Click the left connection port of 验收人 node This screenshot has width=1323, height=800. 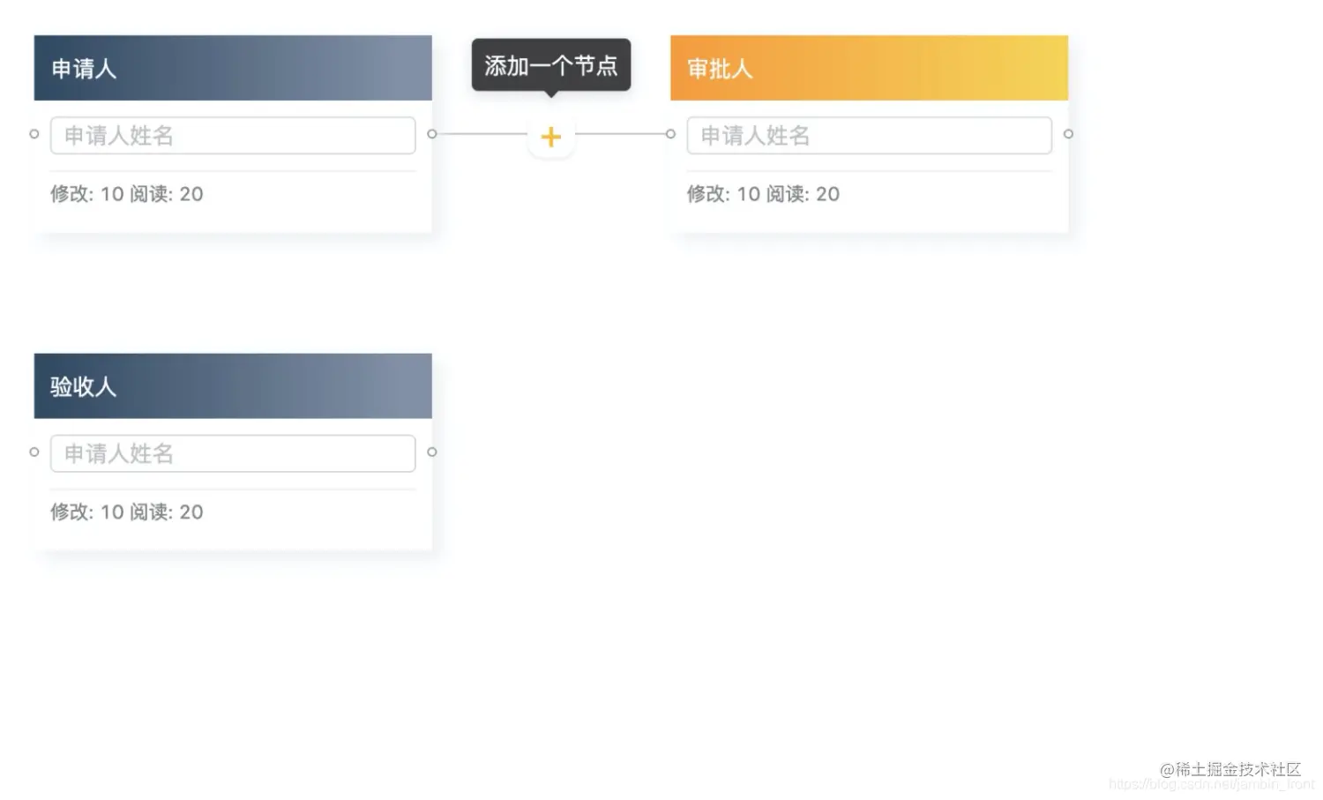tap(34, 451)
